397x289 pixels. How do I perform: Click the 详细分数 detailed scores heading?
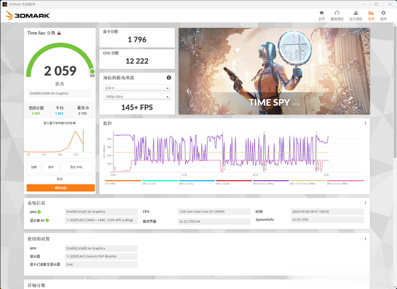[x=37, y=285]
